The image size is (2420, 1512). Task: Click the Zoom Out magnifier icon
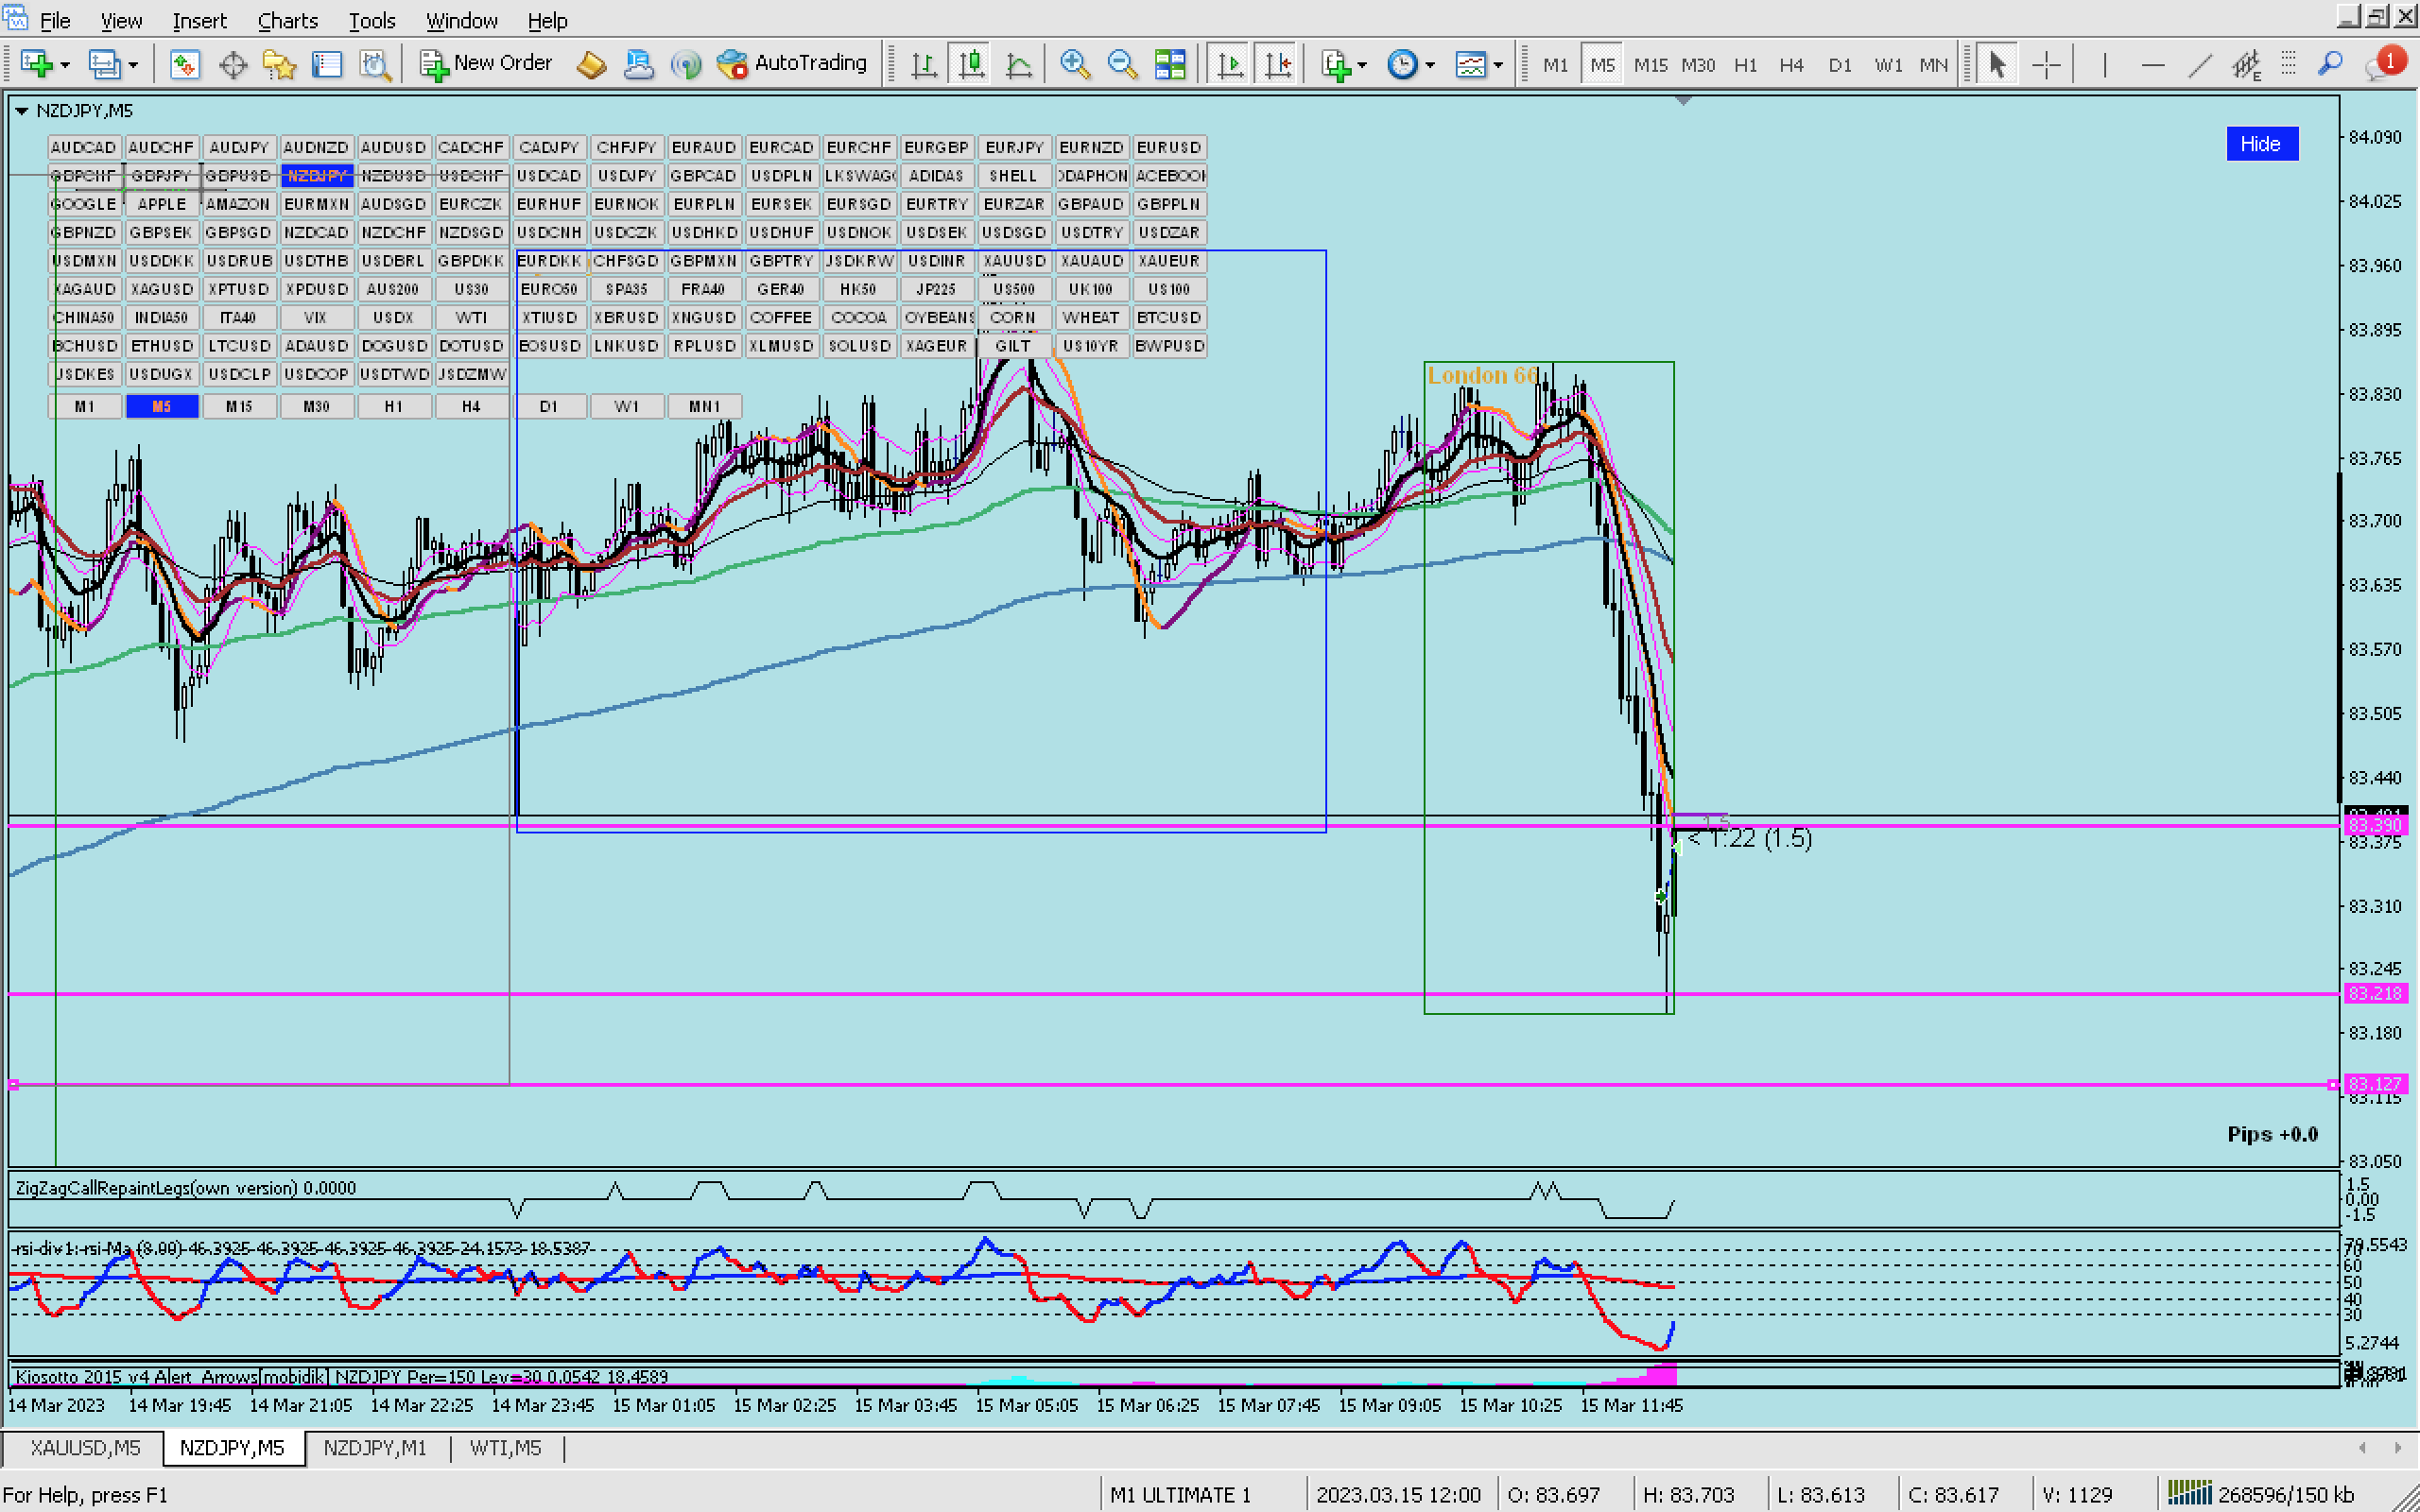[x=1122, y=65]
